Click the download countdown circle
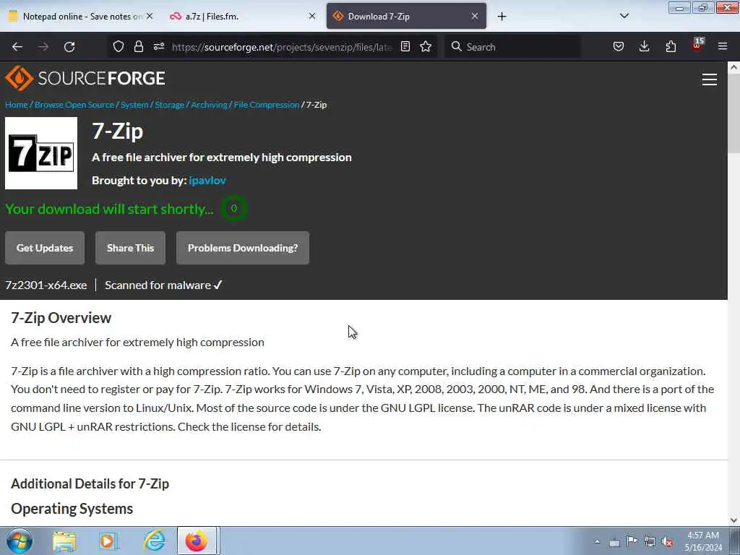The height and width of the screenshot is (555, 740). (233, 208)
